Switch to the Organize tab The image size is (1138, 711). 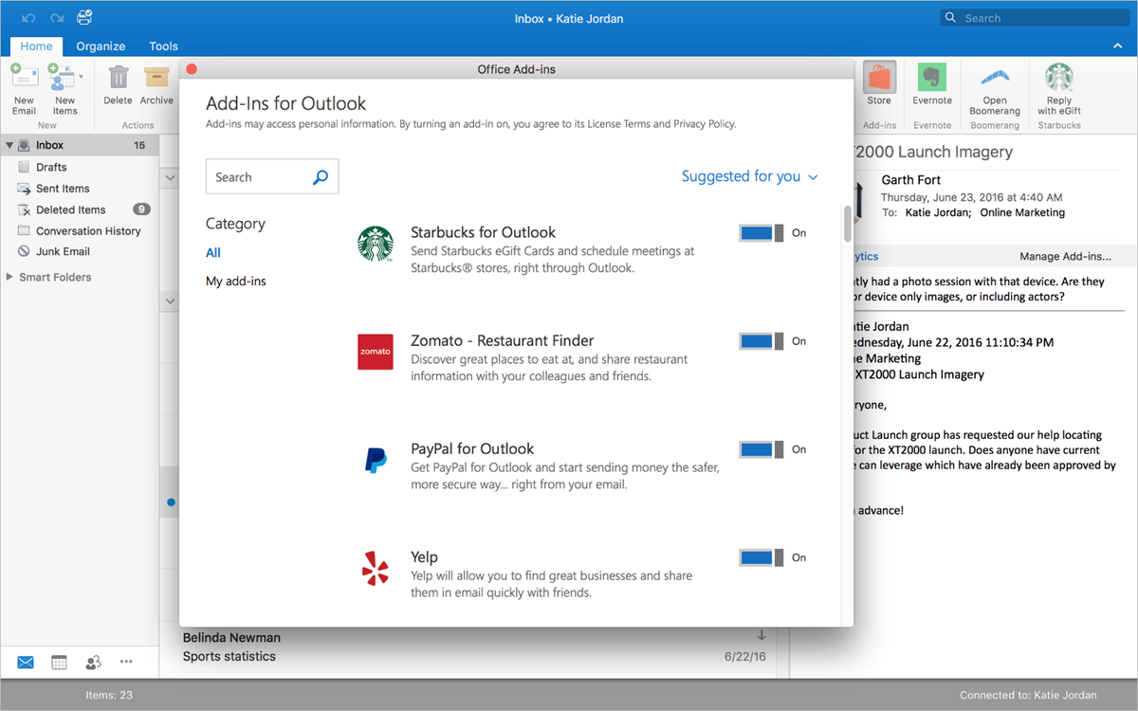(x=101, y=46)
